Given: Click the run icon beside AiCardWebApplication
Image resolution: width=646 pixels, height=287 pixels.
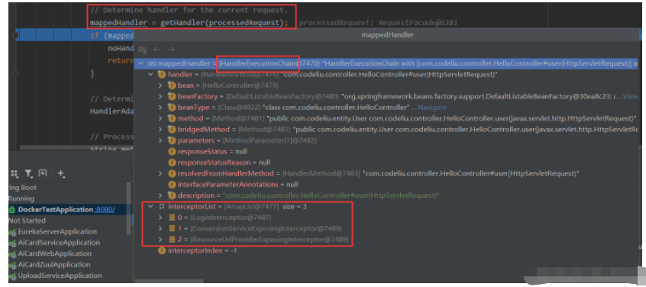Looking at the screenshot, I should pos(13,253).
